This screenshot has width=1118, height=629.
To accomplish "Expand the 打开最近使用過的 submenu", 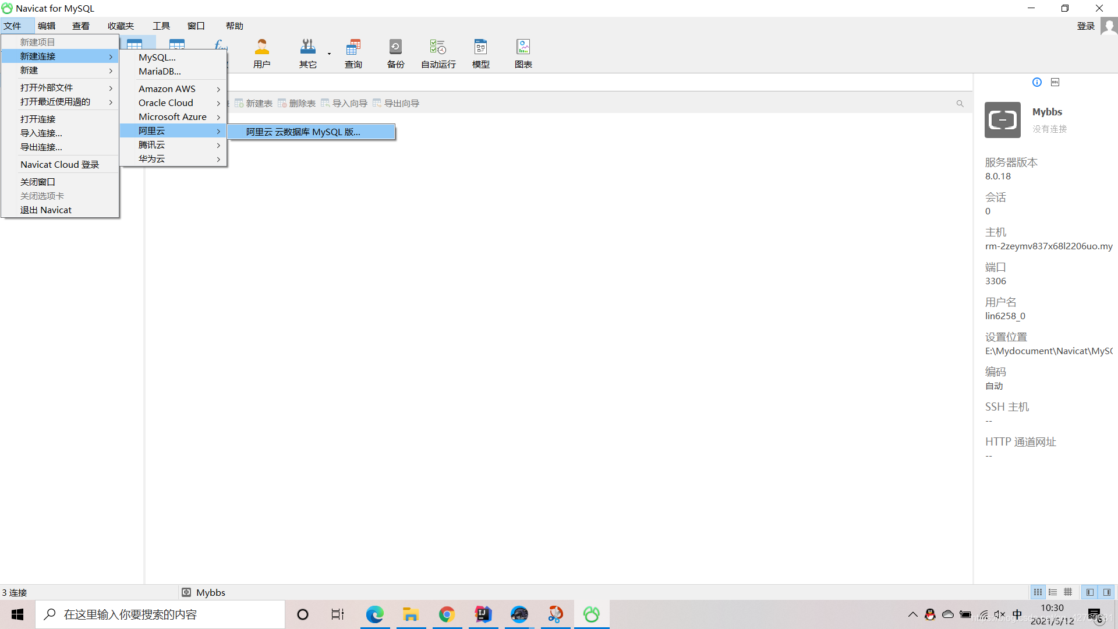I will [x=60, y=102].
